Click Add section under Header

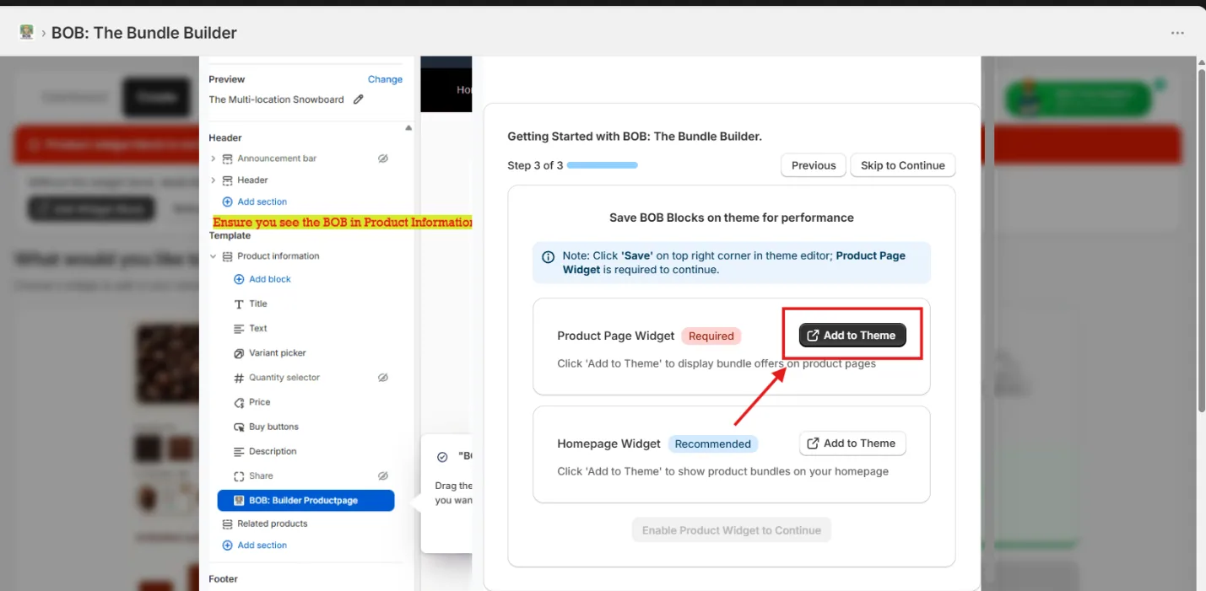pyautogui.click(x=262, y=202)
